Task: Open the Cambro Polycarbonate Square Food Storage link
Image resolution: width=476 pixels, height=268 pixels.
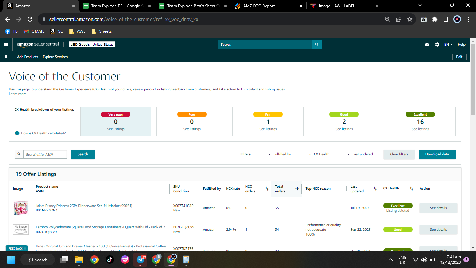Action: pyautogui.click(x=101, y=227)
